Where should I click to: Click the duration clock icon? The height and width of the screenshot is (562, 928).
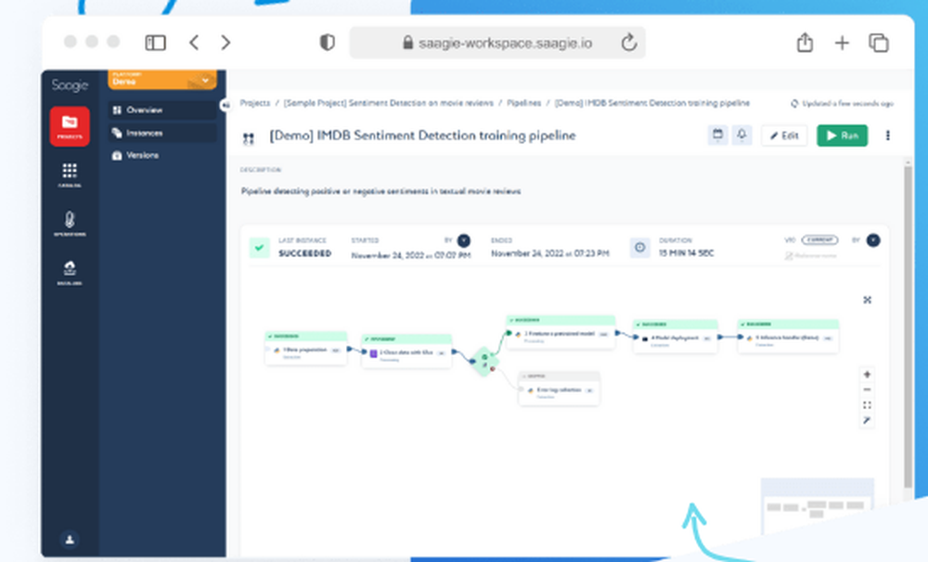[639, 248]
